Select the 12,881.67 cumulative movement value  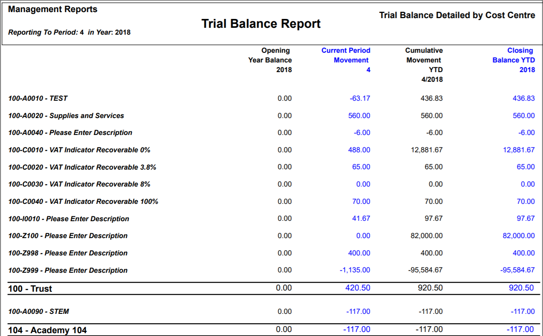(x=427, y=150)
